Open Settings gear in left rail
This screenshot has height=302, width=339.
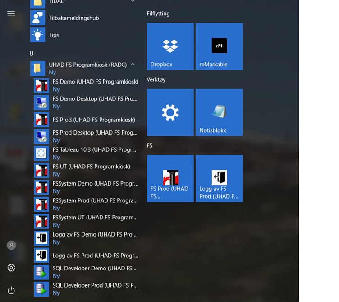pyautogui.click(x=11, y=268)
